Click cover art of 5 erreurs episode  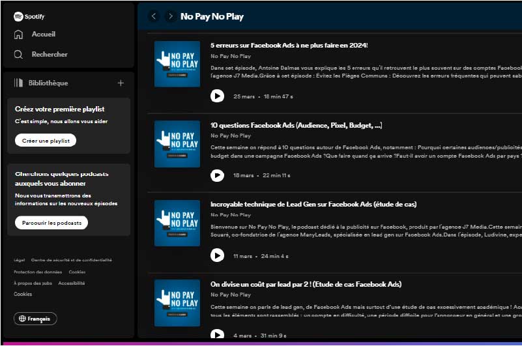(177, 64)
